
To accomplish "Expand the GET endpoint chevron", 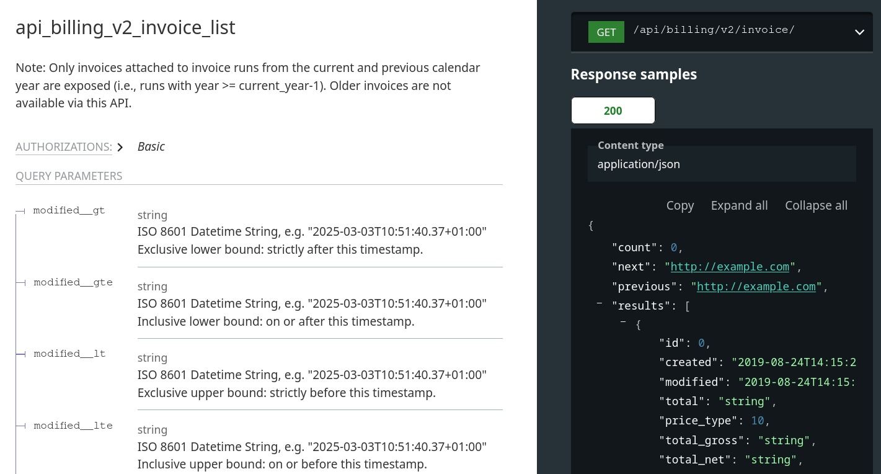I will click(x=859, y=32).
